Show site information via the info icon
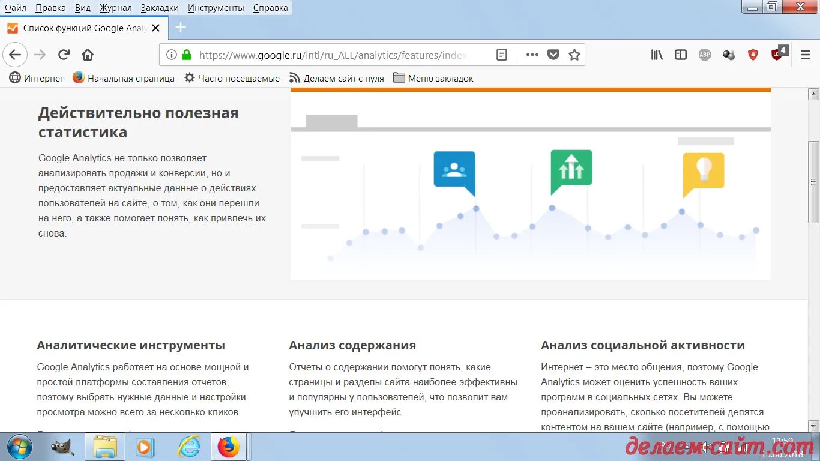The width and height of the screenshot is (820, 461). pos(172,55)
